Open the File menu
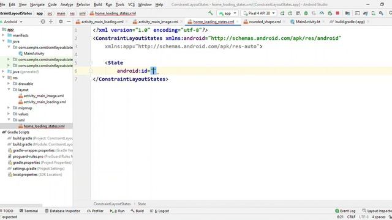Image resolution: width=392 pixels, height=220 pixels. (2, 4)
